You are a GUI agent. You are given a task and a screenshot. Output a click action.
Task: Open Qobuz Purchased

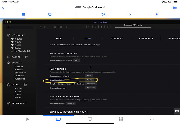tap(20, 79)
